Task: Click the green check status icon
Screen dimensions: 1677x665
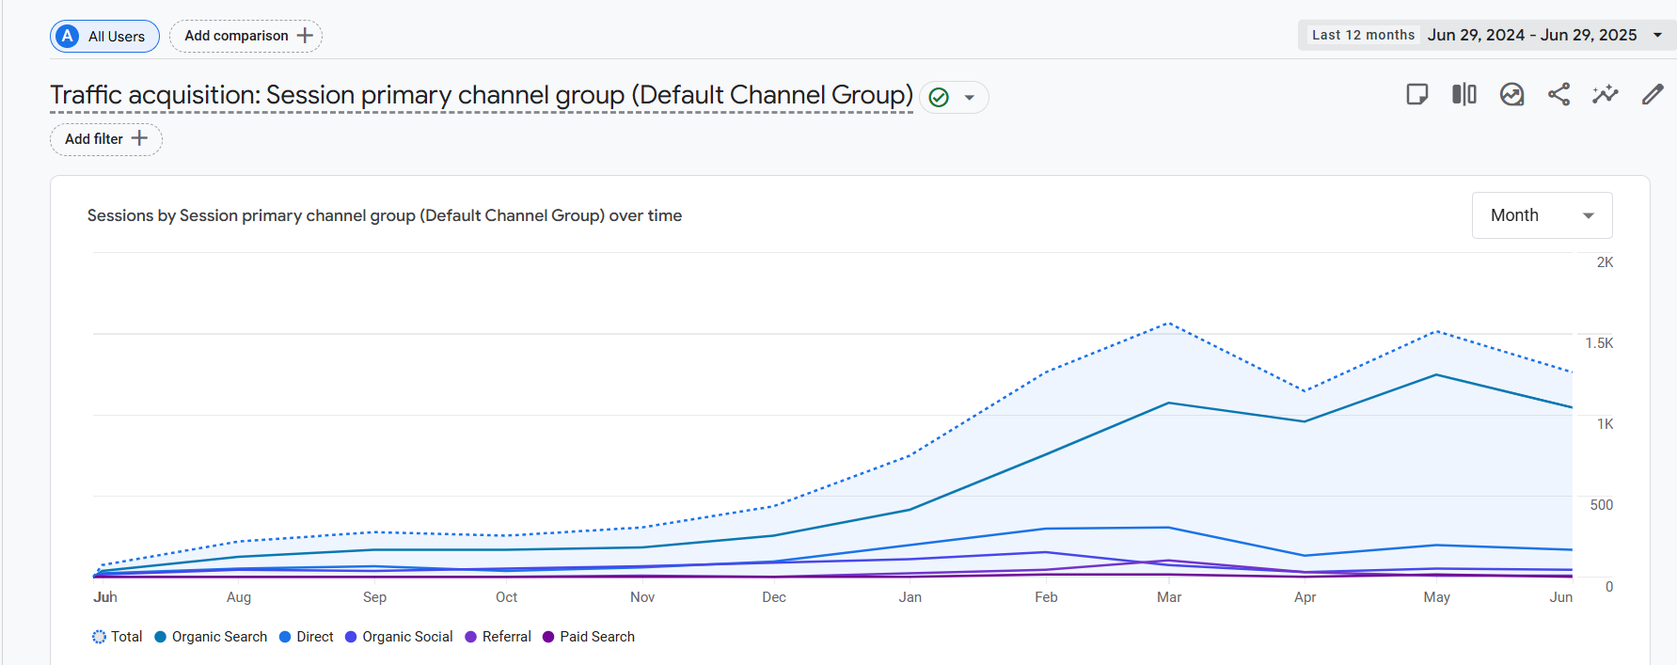Action: pos(939,97)
